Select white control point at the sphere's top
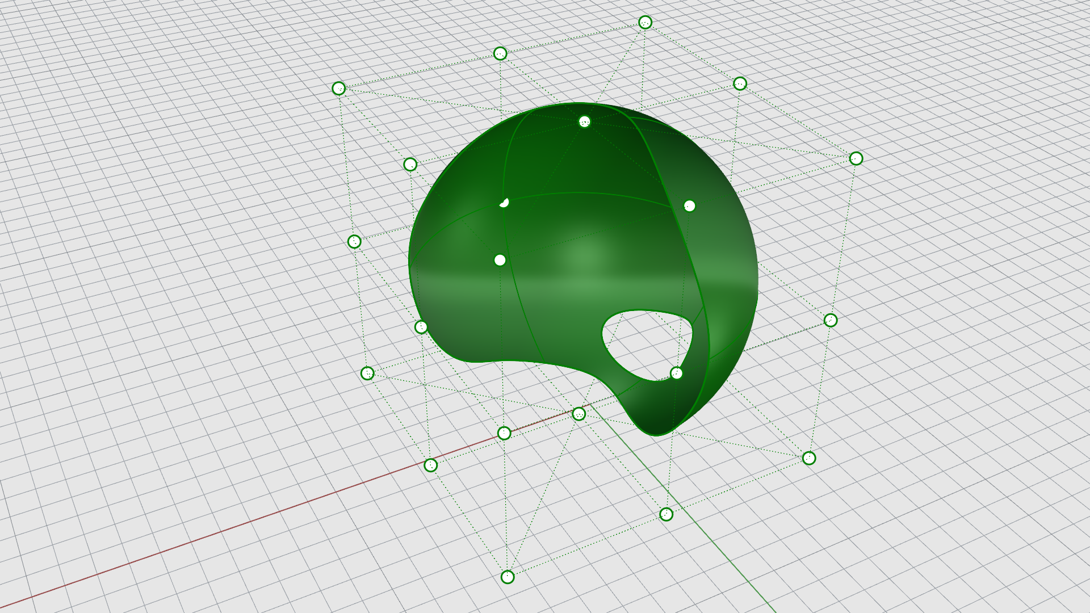 pyautogui.click(x=585, y=121)
